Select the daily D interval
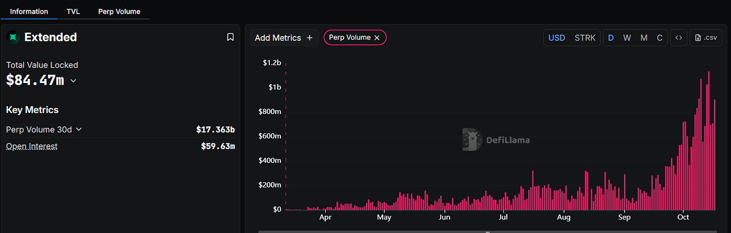Screen dimensions: 731x233 [611, 38]
